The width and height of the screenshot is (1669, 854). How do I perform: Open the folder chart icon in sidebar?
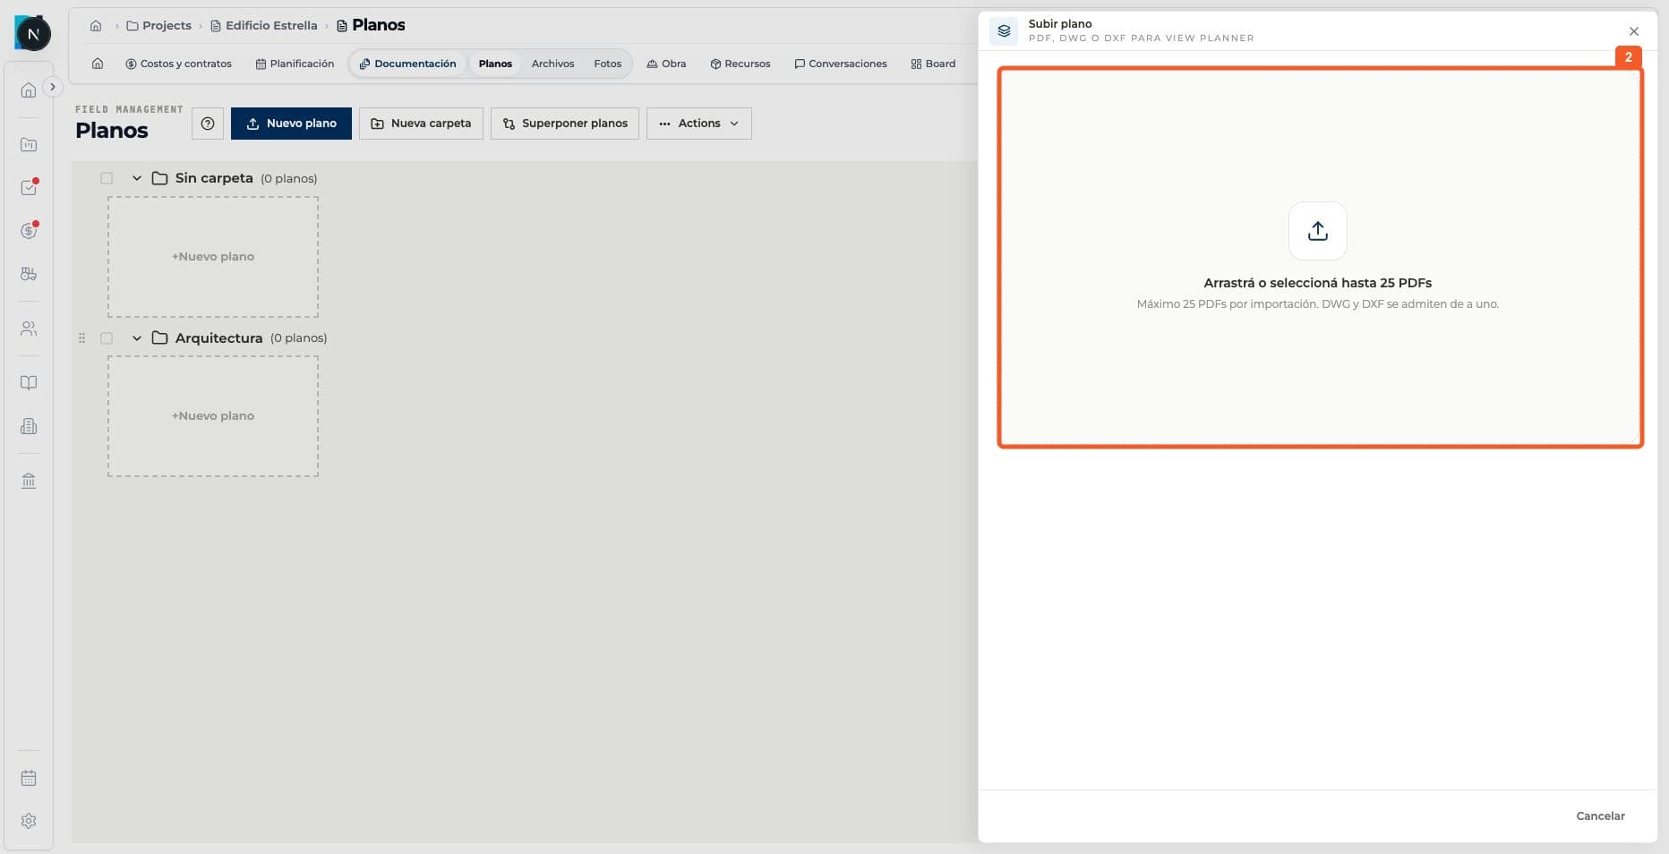(x=29, y=145)
